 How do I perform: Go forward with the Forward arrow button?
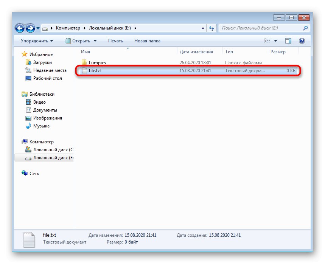tap(31, 28)
